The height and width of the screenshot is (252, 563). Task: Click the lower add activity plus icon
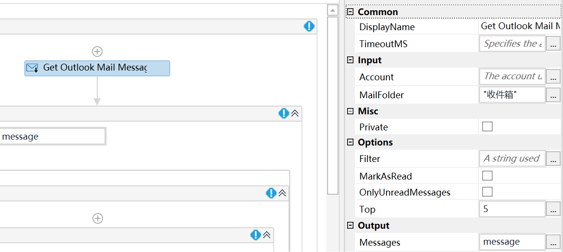[98, 218]
